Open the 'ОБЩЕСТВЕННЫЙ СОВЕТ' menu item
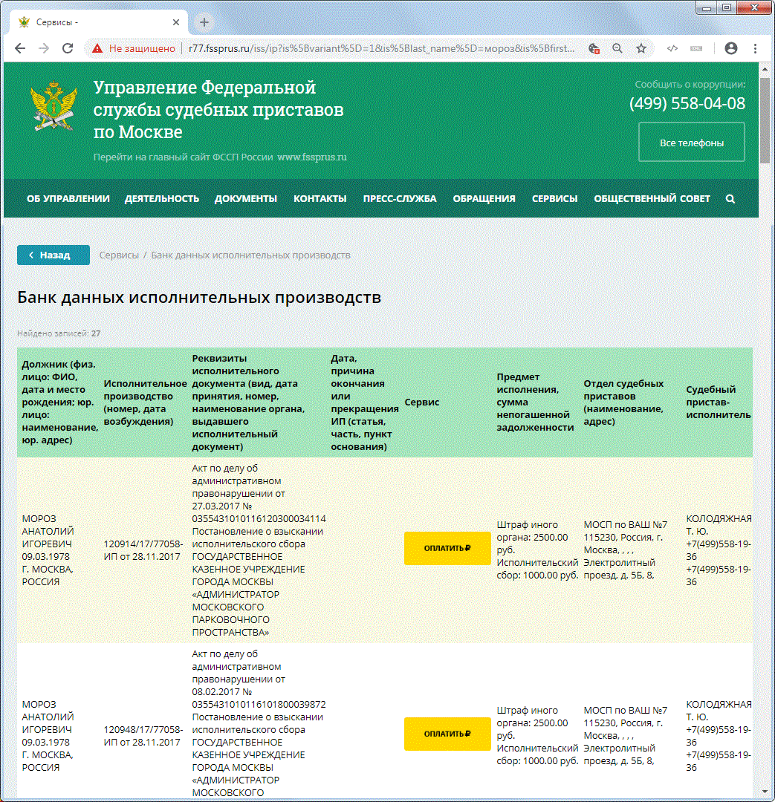This screenshot has height=802, width=775. 652,199
